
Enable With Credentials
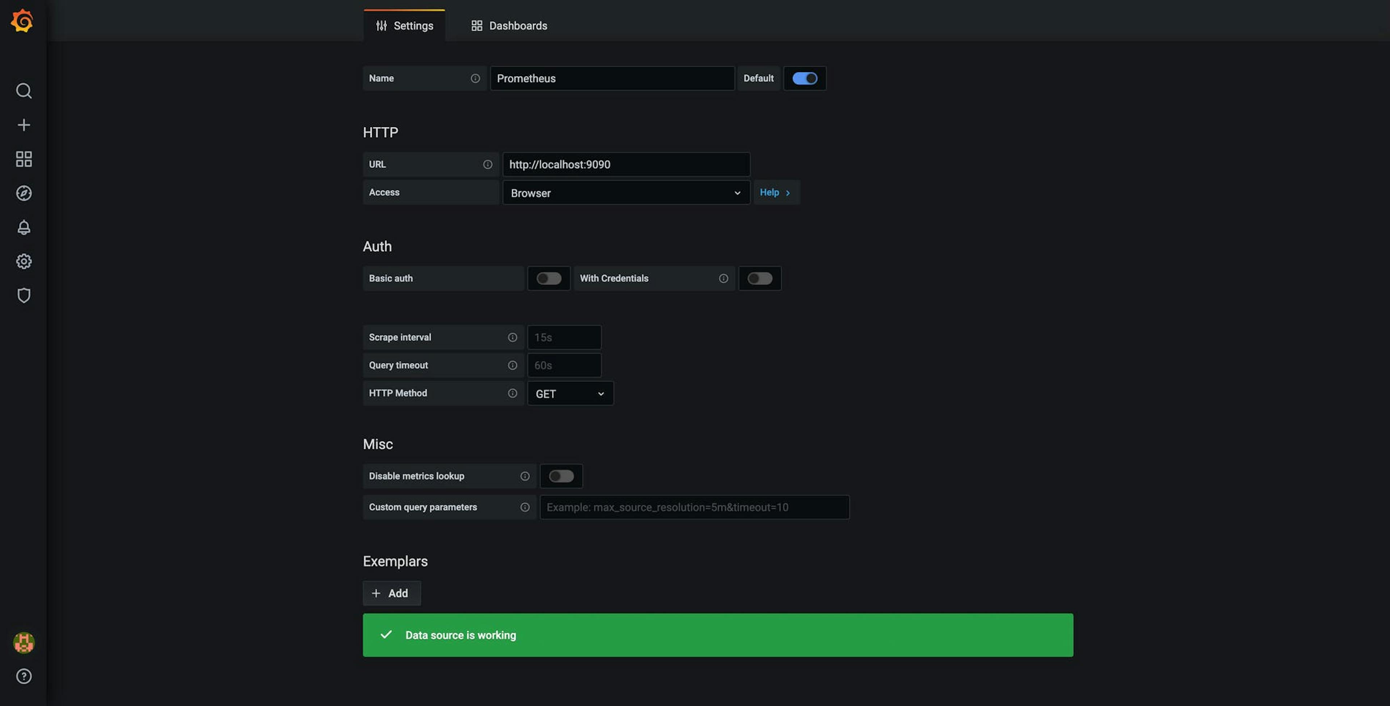click(760, 278)
